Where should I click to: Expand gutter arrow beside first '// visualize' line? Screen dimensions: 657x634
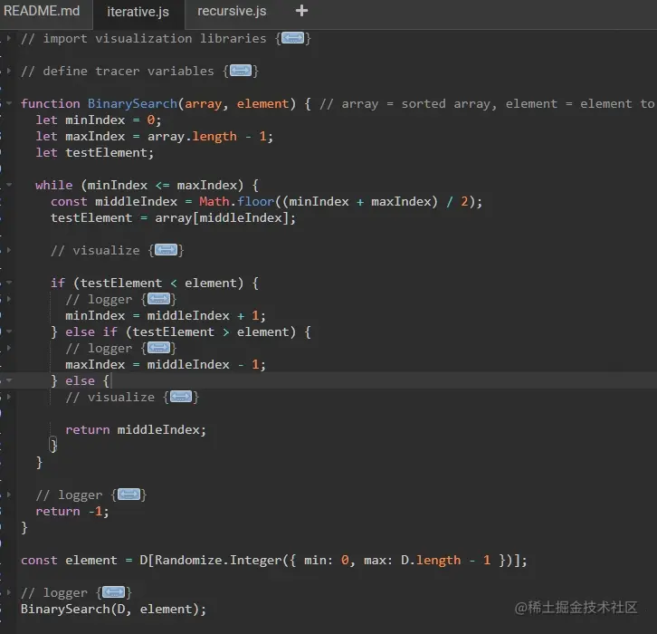coord(8,250)
